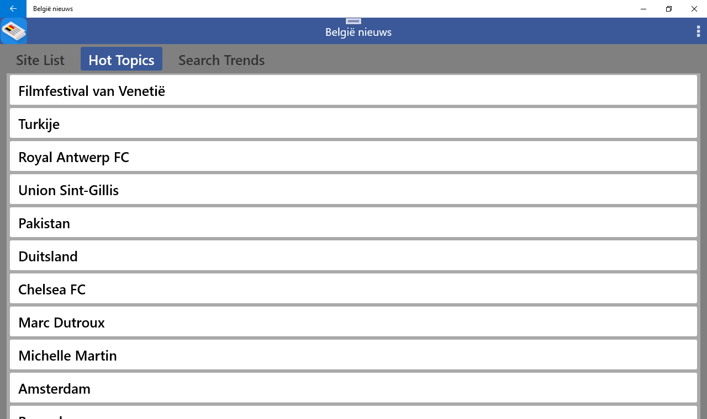
Task: Open the Duitsland topic
Action: (x=353, y=256)
